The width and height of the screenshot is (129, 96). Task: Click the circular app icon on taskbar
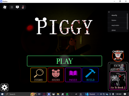click(x=81, y=94)
